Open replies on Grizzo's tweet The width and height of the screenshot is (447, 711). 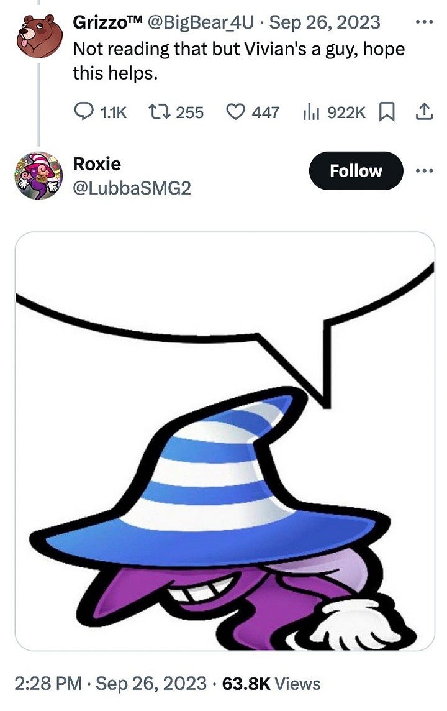tap(100, 111)
